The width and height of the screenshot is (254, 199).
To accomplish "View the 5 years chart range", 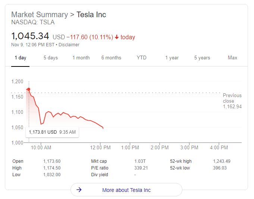I will pyautogui.click(x=202, y=58).
